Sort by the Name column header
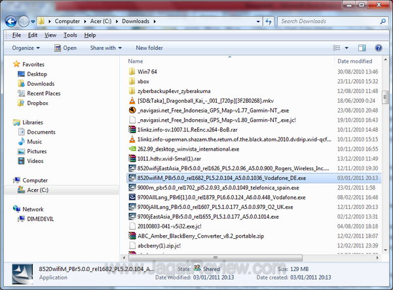The width and height of the screenshot is (393, 290). tap(136, 61)
